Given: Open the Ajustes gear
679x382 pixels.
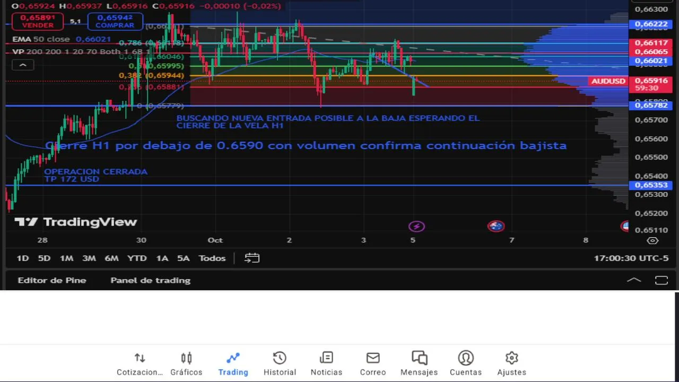Looking at the screenshot, I should pyautogui.click(x=511, y=364).
